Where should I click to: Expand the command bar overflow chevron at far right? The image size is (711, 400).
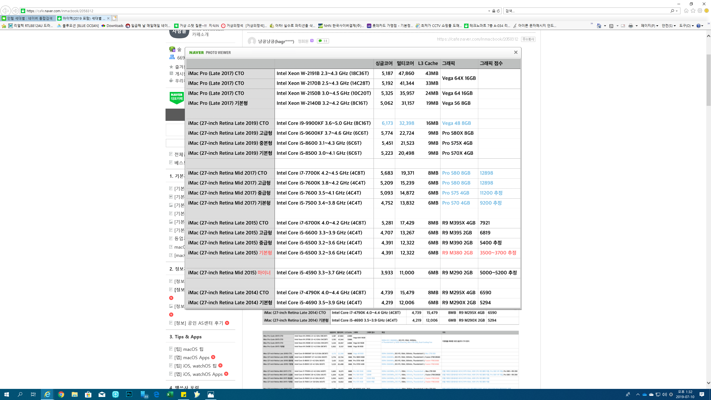pos(709,24)
